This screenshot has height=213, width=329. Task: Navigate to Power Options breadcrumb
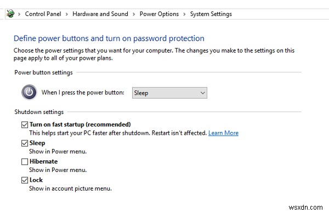pos(159,14)
